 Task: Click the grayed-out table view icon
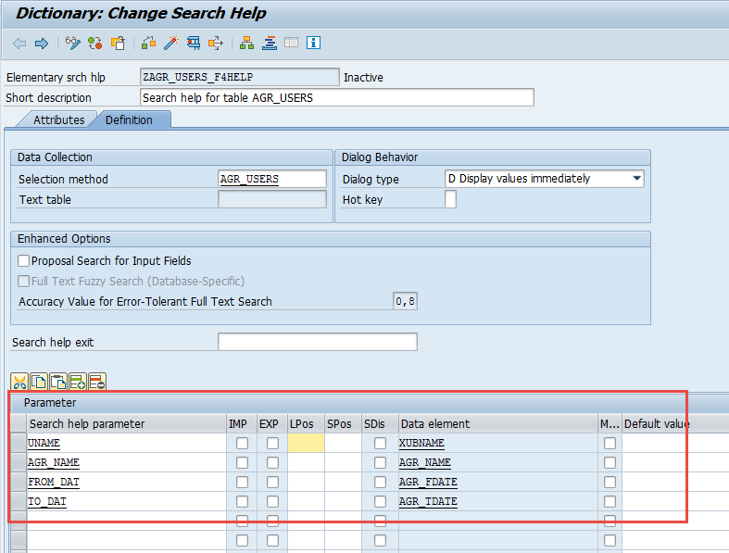click(x=292, y=43)
